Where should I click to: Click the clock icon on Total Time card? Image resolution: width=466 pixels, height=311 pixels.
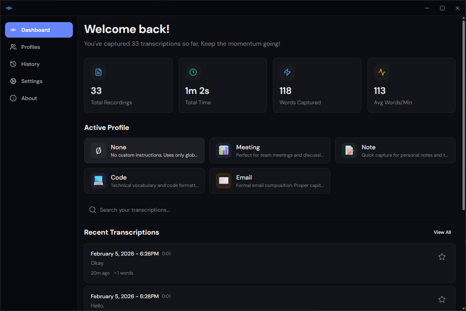193,72
